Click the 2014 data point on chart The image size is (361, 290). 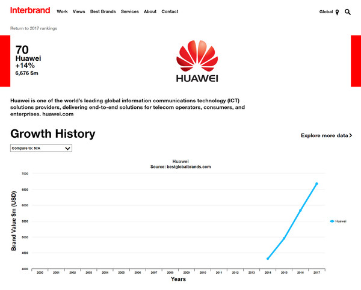[268, 259]
